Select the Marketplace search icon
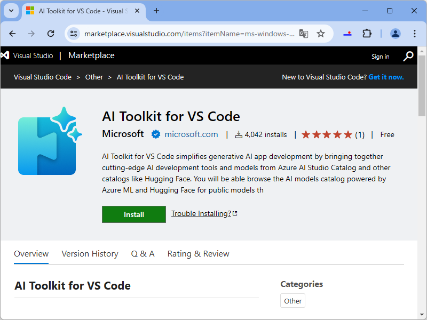Screen dimensions: 427x320 point(408,55)
